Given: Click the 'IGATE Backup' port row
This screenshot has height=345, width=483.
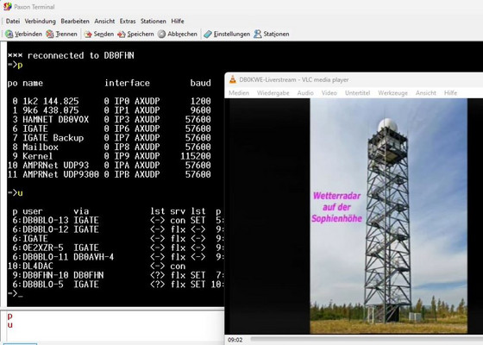Looking at the screenshot, I should tap(110, 138).
